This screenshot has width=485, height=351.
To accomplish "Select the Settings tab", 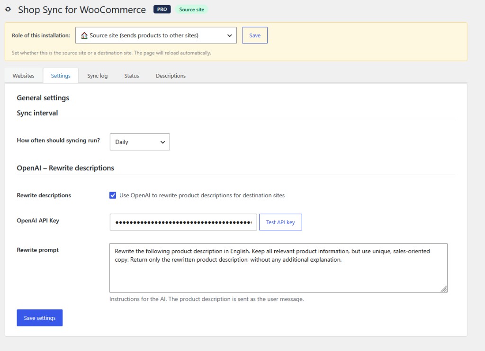I will click(61, 76).
